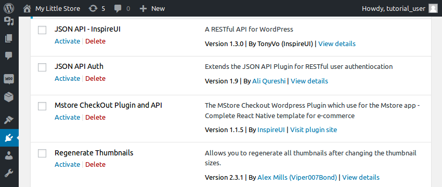The width and height of the screenshot is (442, 187).
Task: Open Users icon in sidebar
Action: click(9, 155)
